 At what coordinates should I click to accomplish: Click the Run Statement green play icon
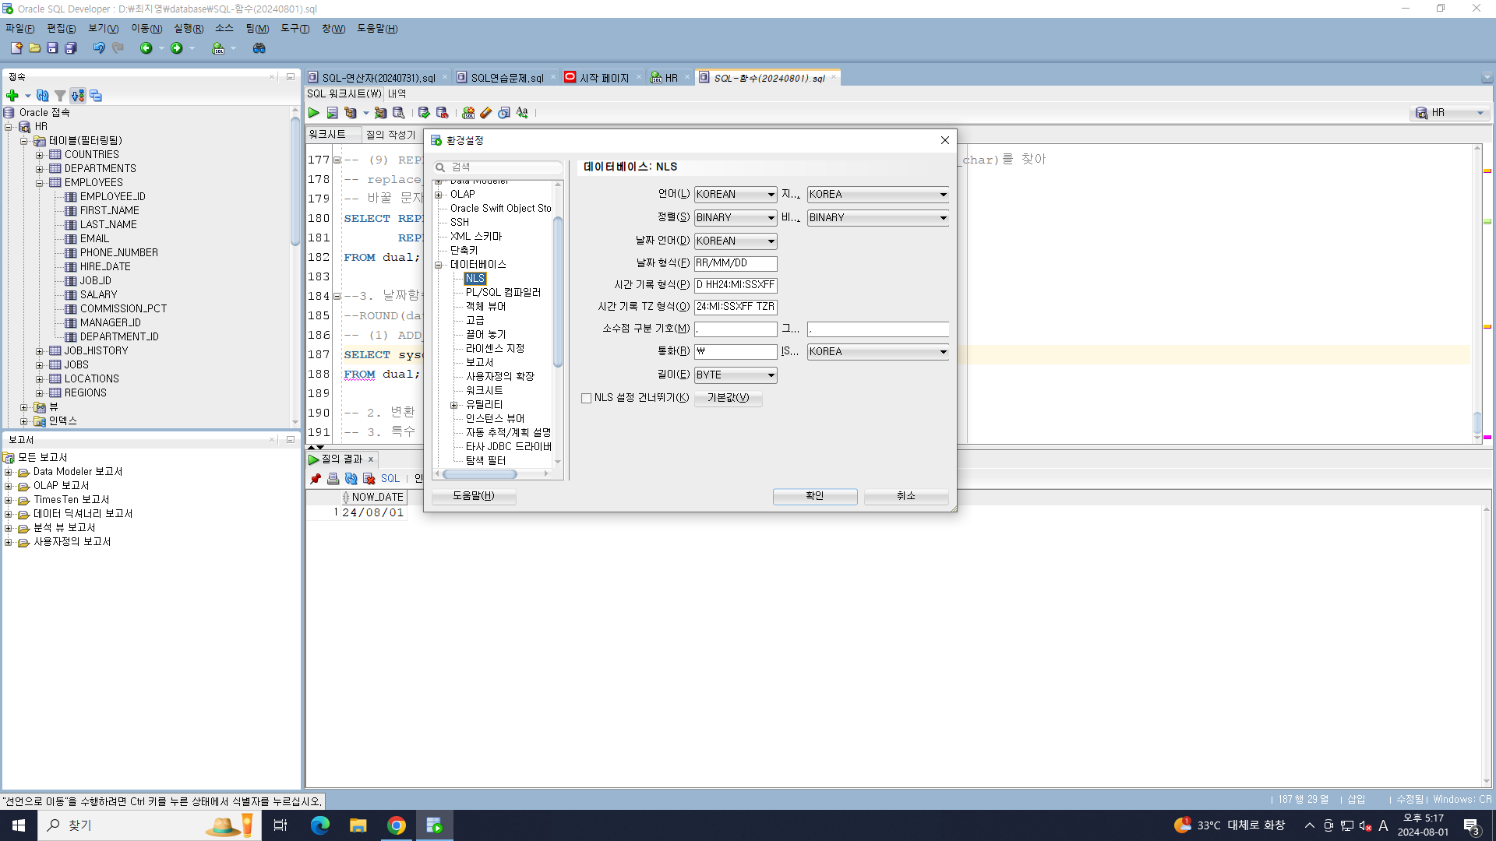coord(314,113)
